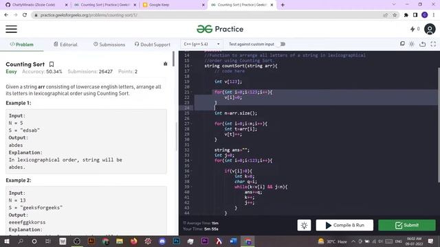The image size is (440, 247).
Task: Click the problem panel scrollbar
Action: click(x=174, y=59)
